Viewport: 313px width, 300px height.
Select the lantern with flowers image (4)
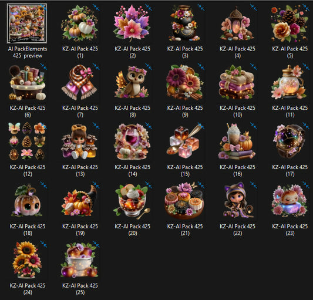point(237,23)
